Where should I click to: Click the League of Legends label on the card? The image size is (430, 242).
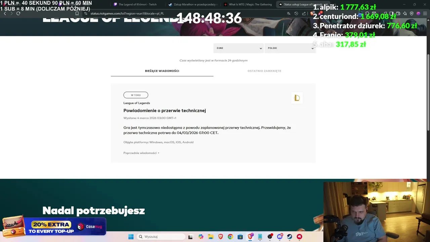pos(137,103)
